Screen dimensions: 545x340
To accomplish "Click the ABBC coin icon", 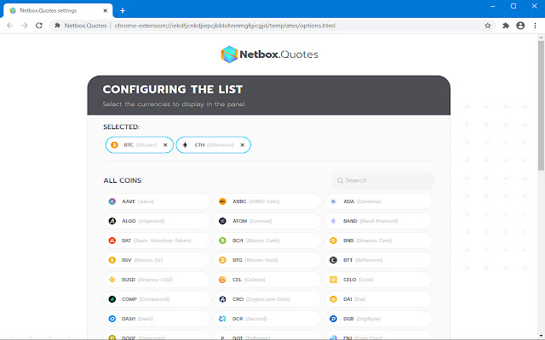I will coord(222,201).
